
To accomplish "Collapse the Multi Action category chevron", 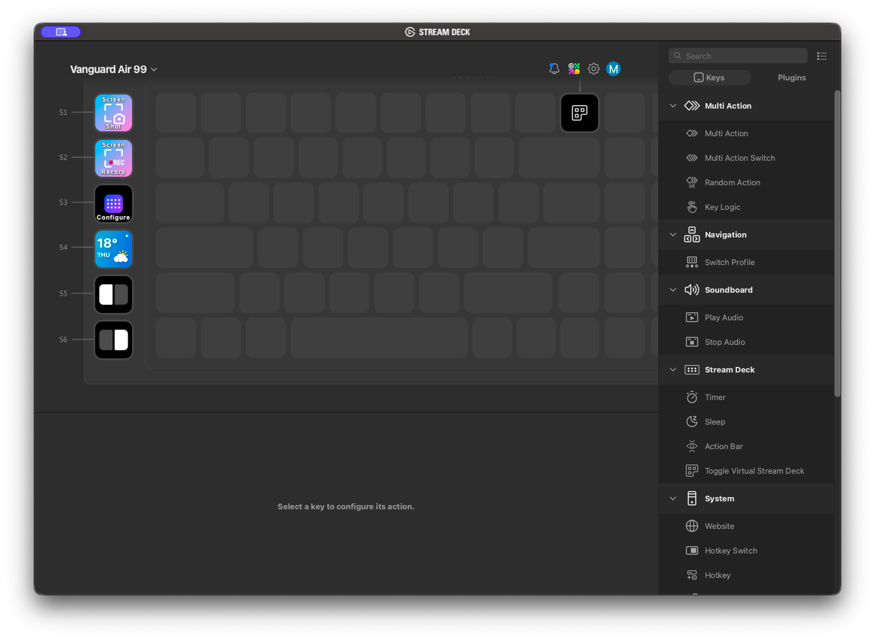I will coord(673,106).
